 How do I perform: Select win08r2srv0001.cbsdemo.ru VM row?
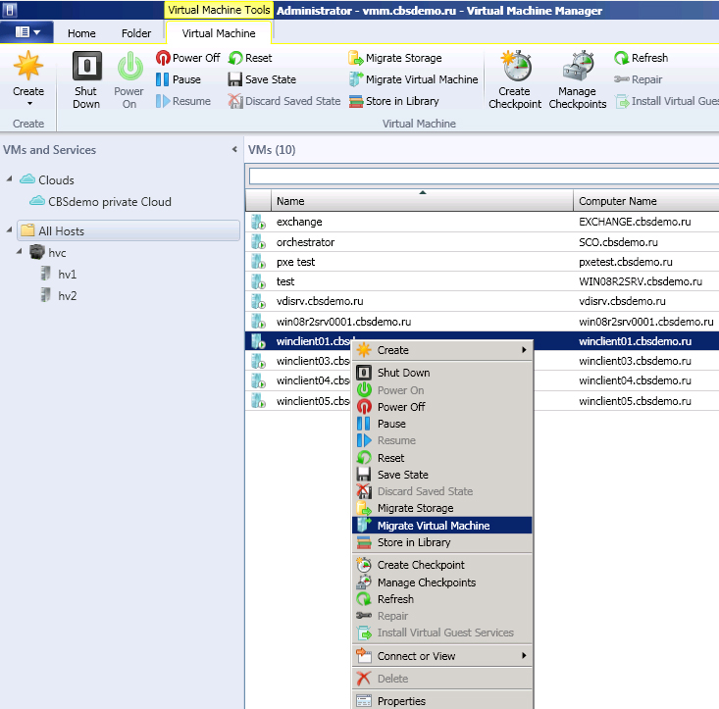coord(482,322)
